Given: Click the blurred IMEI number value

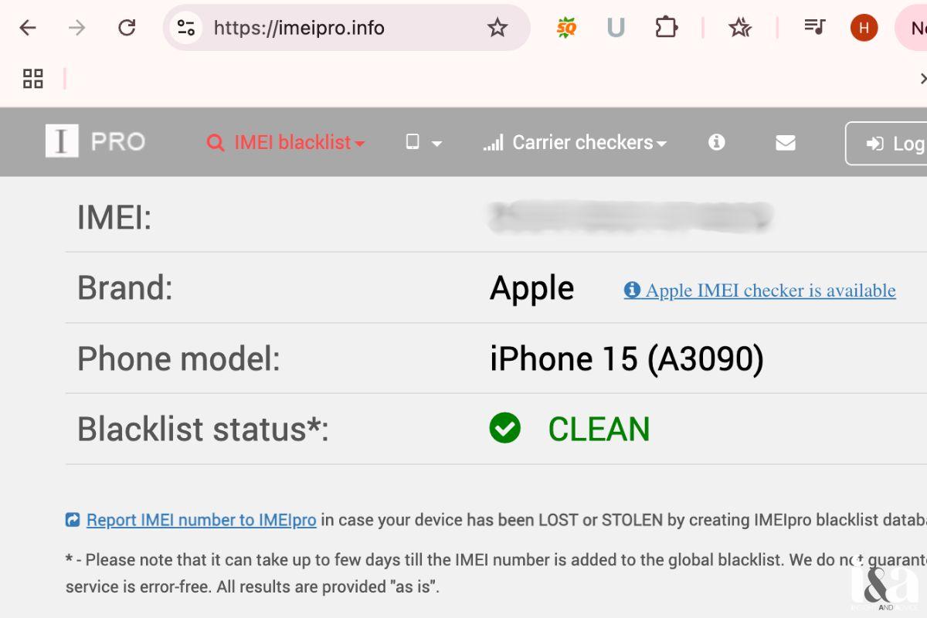Looking at the screenshot, I should tap(630, 217).
